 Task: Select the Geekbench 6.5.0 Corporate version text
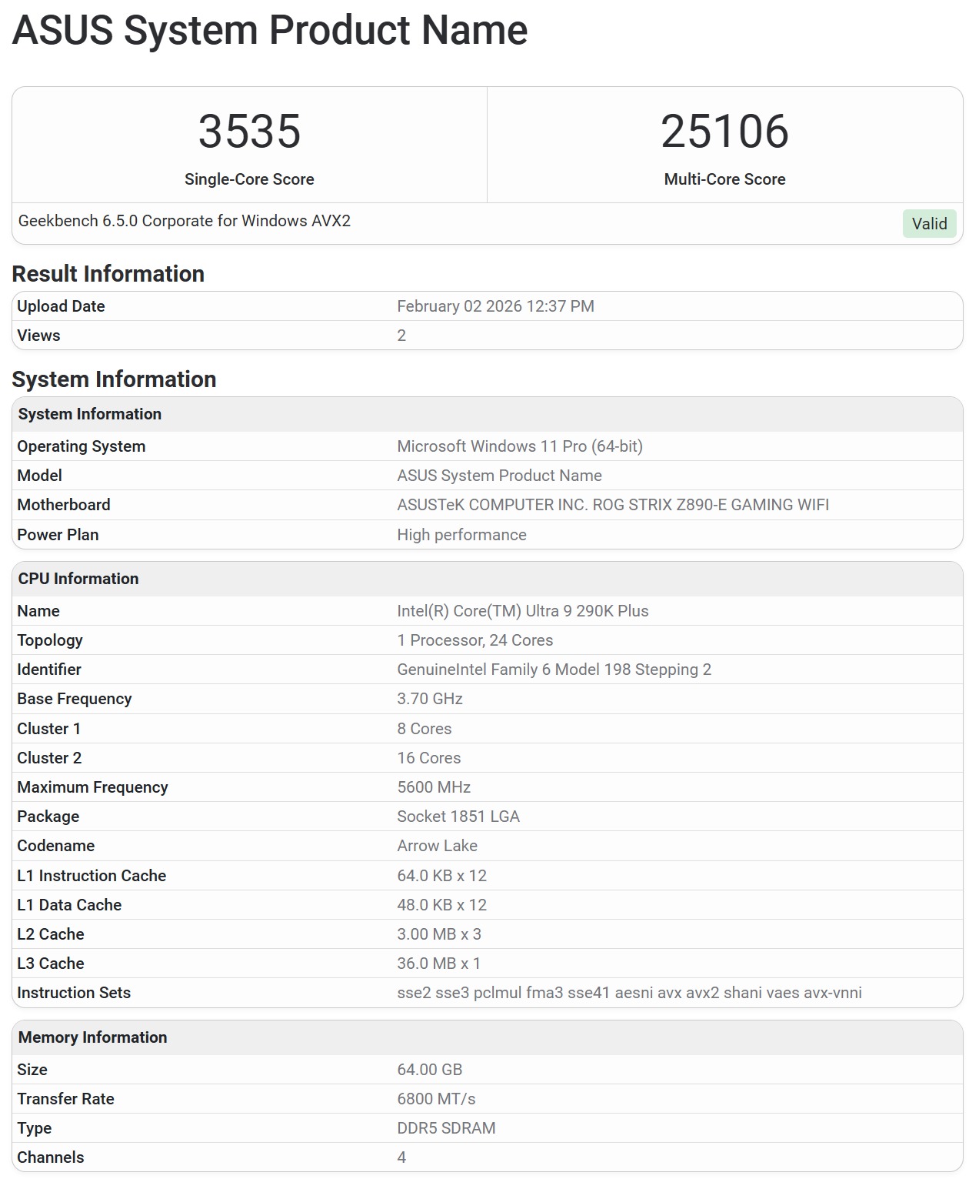tap(185, 221)
